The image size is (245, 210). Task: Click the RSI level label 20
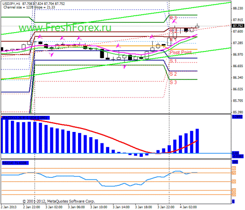(234, 194)
